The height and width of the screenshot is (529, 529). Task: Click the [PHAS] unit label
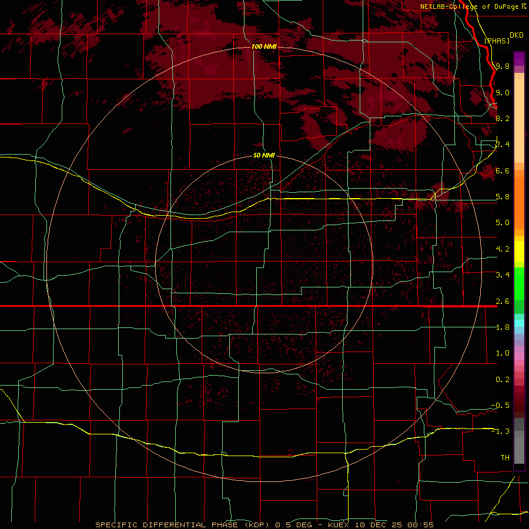coord(497,41)
